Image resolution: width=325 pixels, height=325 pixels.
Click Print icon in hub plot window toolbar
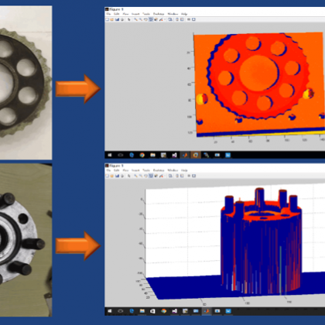point(122,176)
